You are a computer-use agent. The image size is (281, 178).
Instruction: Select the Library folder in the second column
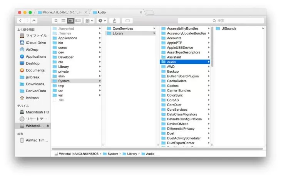point(131,33)
